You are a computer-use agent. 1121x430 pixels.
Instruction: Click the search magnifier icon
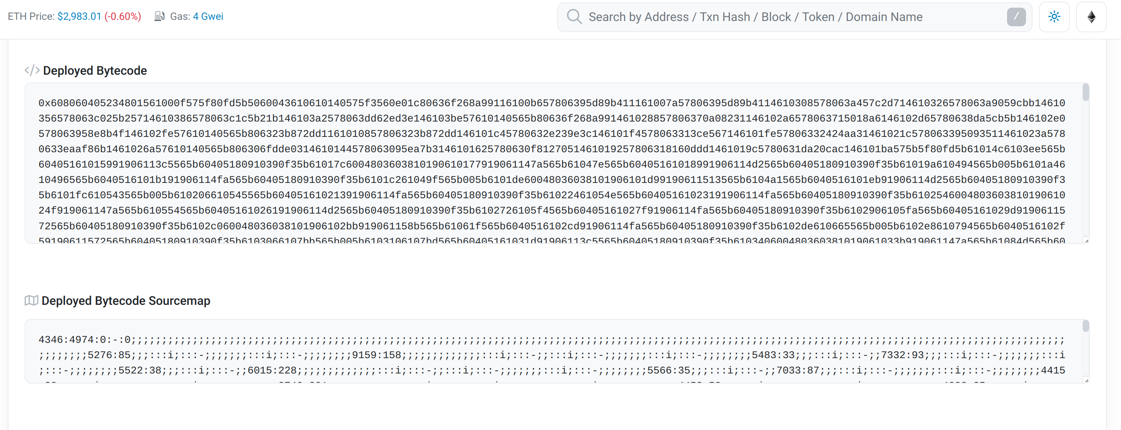574,17
